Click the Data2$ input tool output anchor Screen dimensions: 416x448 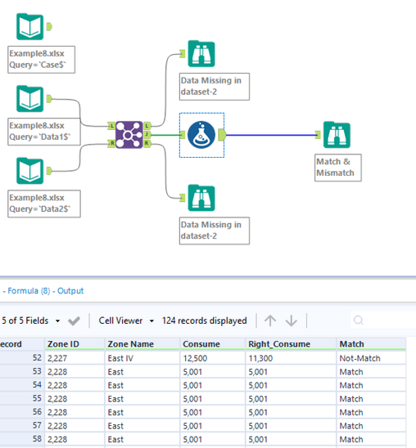[49, 171]
